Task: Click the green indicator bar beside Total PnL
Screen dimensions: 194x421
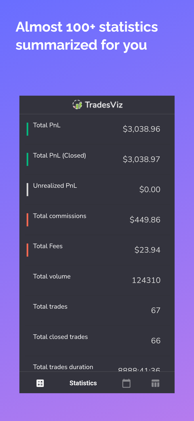Action: (x=27, y=129)
